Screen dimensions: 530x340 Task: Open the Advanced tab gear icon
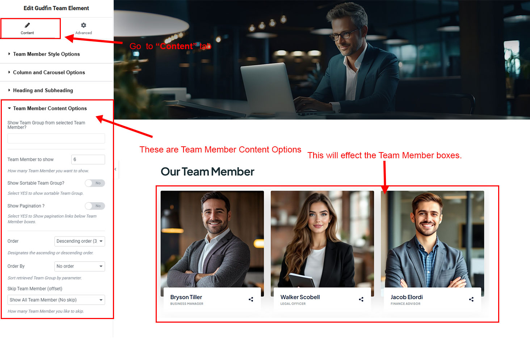84,25
